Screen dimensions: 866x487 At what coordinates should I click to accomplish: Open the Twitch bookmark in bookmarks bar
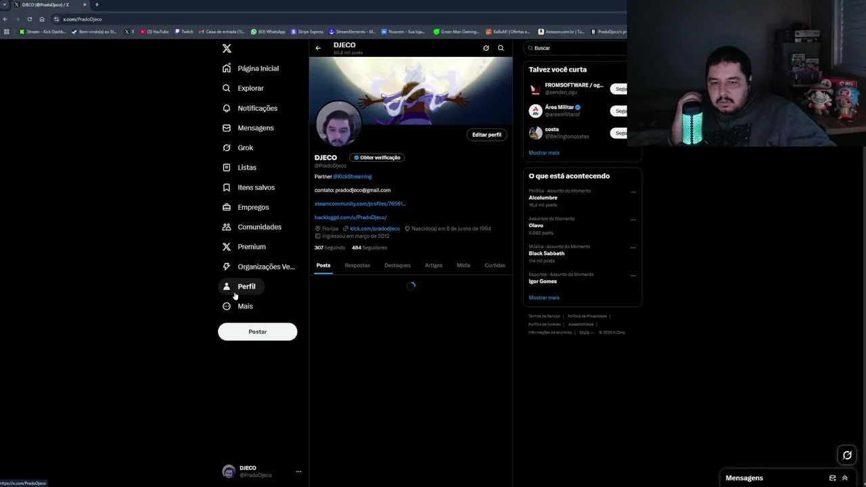pos(184,32)
